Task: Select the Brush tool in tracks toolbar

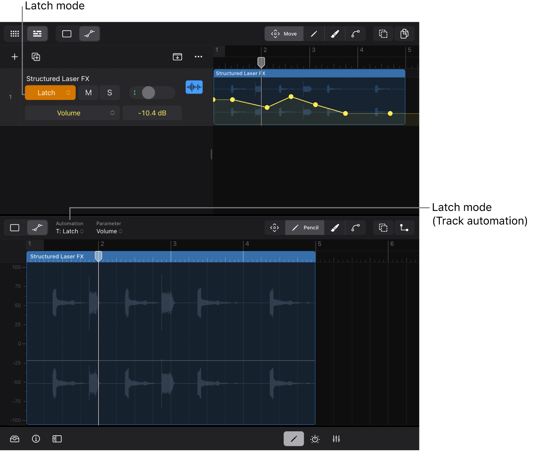Action: 335,34
